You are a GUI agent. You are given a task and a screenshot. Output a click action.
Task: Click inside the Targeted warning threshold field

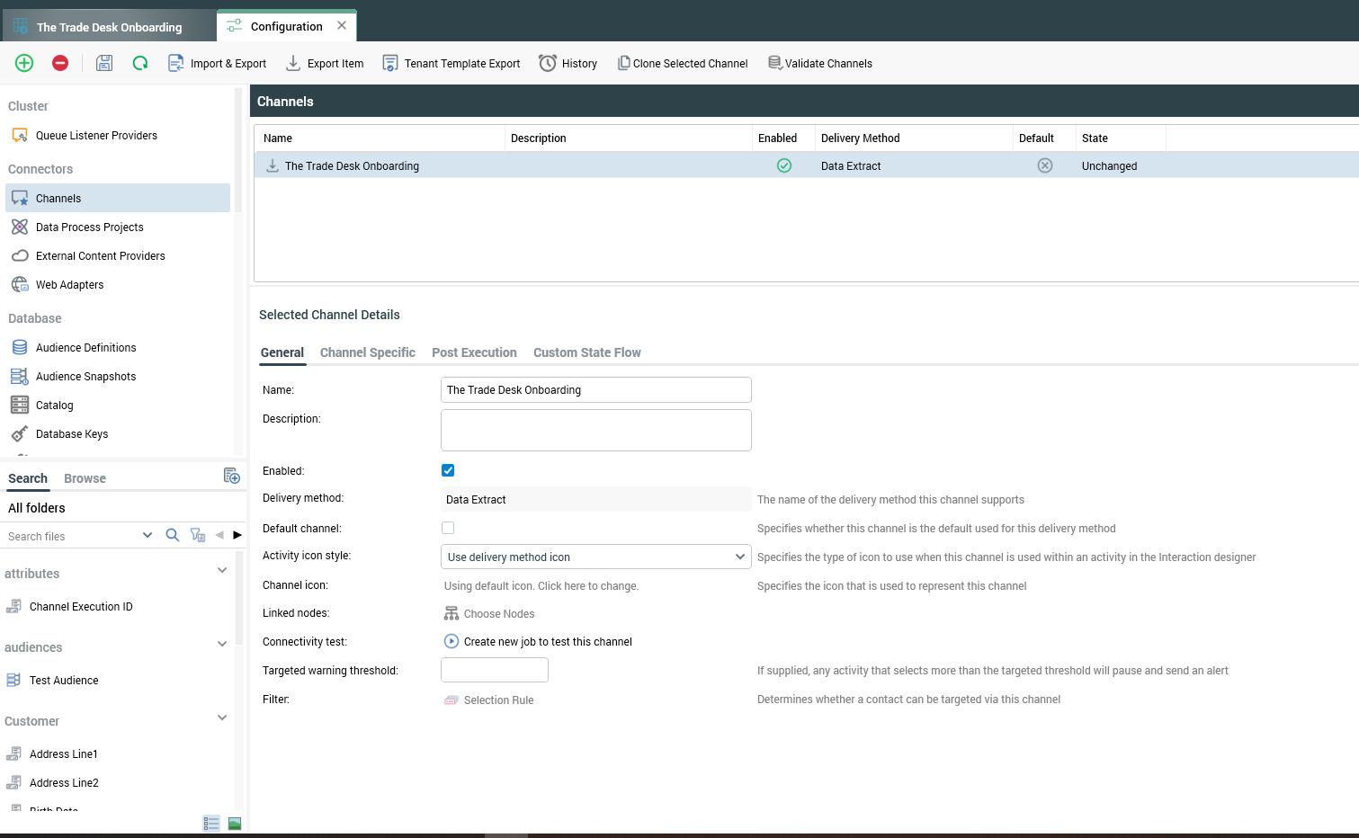(494, 670)
